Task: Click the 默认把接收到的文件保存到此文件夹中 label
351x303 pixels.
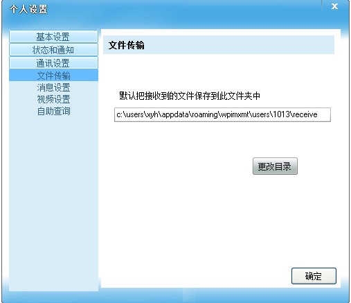Action: [x=190, y=96]
